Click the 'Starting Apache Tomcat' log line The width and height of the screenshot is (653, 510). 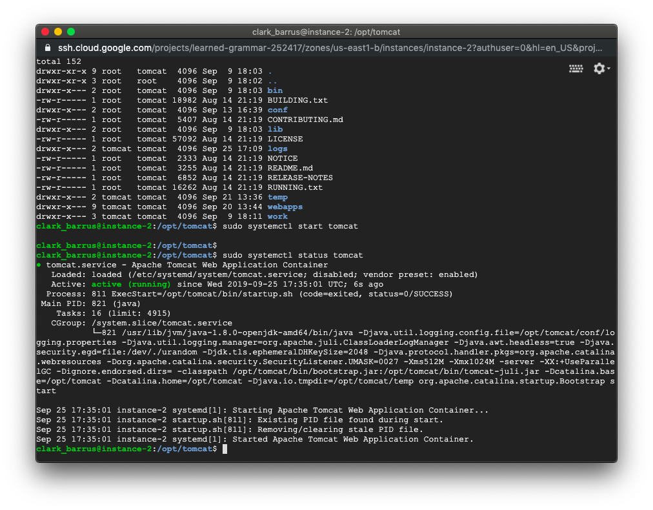click(263, 411)
